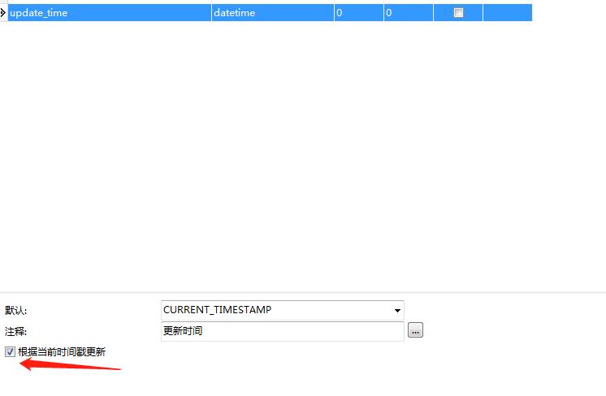Click the 默认 label
Viewport: 606px width, 396px height.
[16, 311]
